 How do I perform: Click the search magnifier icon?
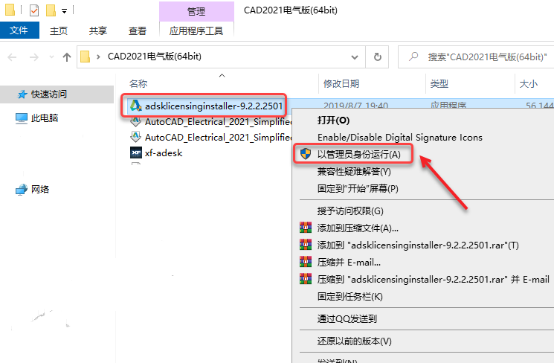pos(413,57)
